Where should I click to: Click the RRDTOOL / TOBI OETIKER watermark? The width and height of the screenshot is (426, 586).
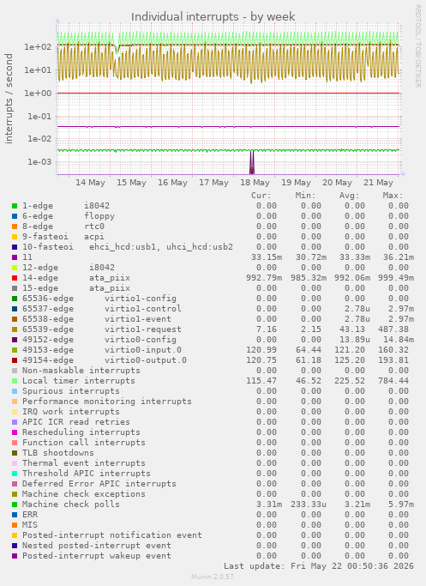(x=417, y=46)
